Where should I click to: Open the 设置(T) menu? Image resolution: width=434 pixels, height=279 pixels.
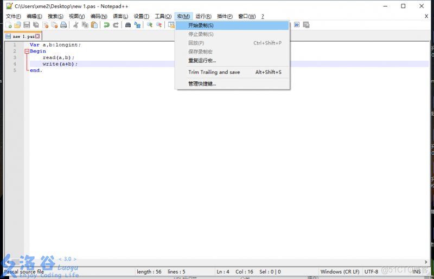coord(142,16)
